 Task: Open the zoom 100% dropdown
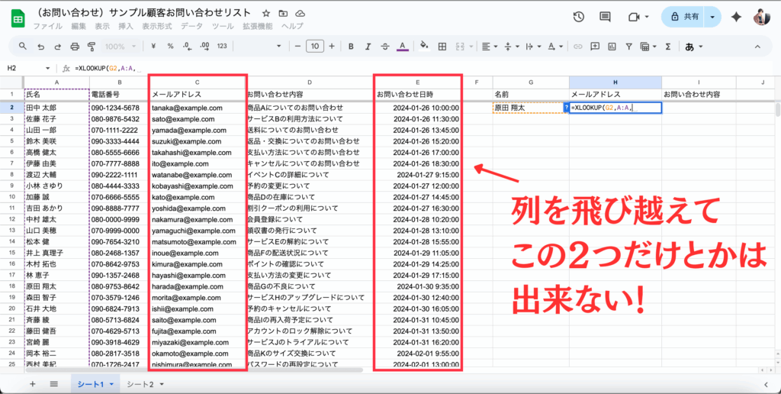pos(120,47)
